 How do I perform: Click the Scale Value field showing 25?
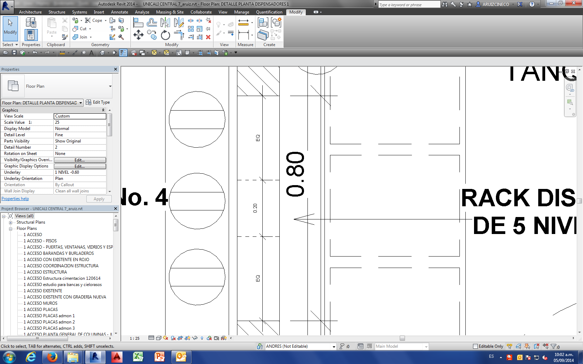point(80,122)
